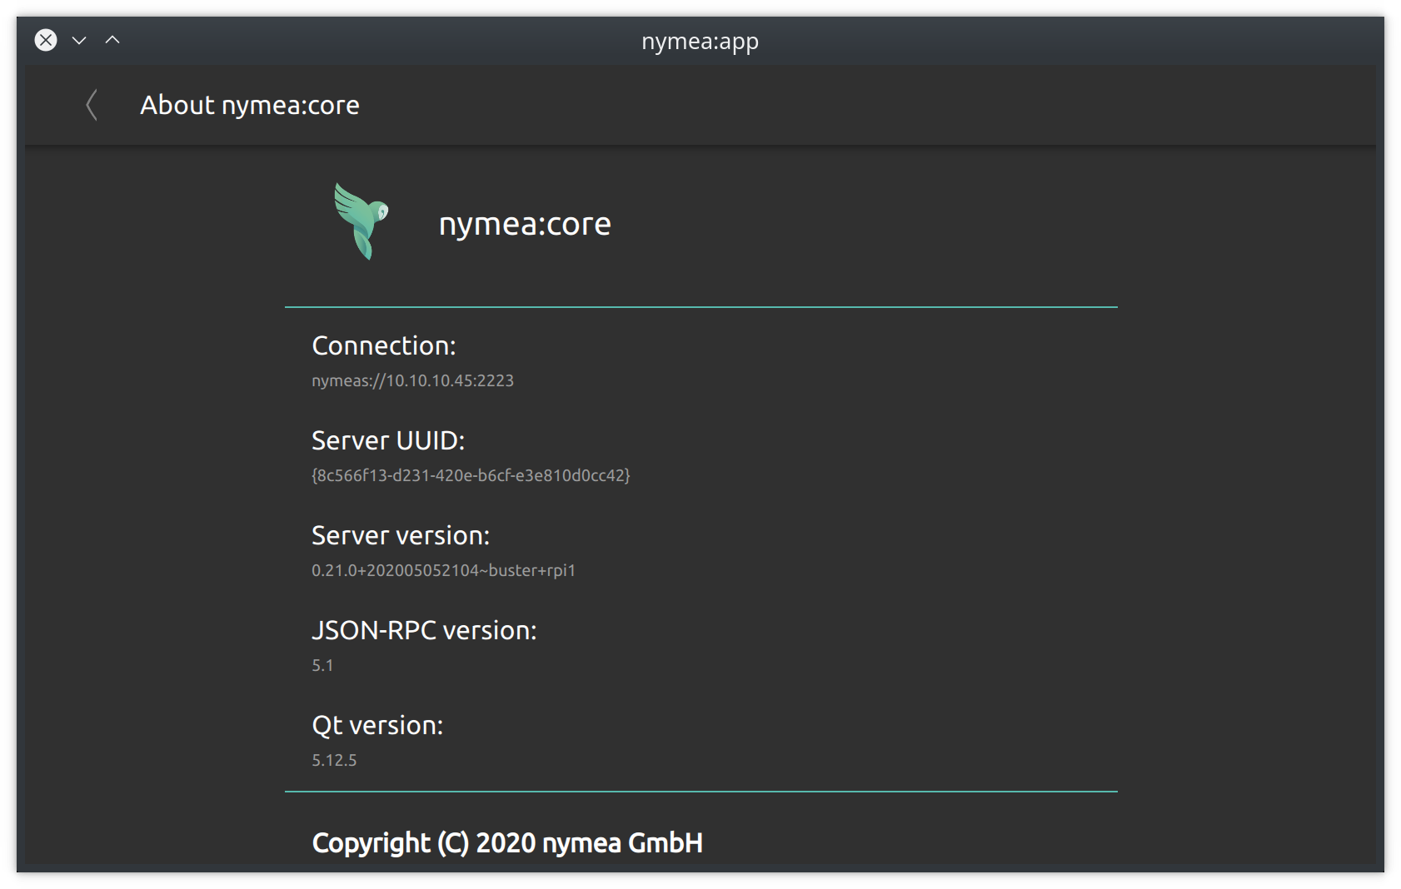
Task: Click the Server UUID label
Action: pos(388,440)
